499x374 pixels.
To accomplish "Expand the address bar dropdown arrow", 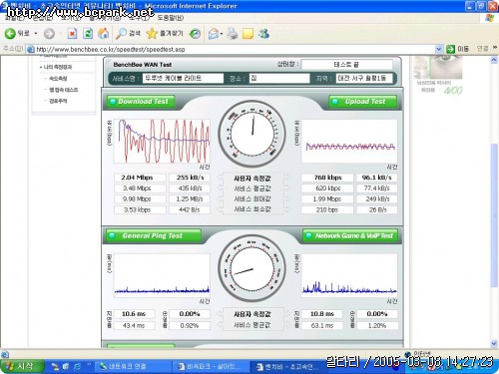I will coord(438,49).
